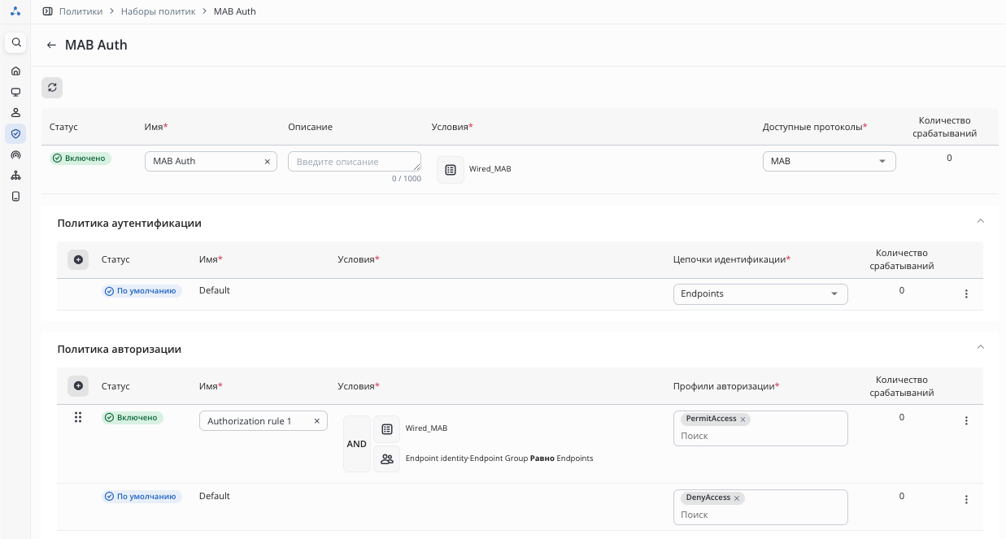This screenshot has width=1006, height=539.
Task: Open the search icon in sidebar
Action: point(15,42)
